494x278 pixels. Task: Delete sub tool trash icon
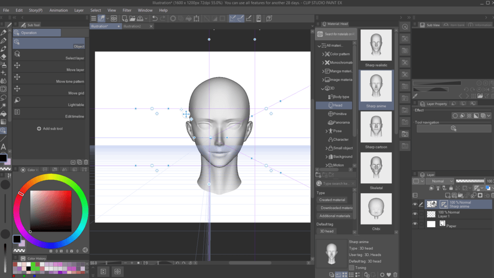(86, 162)
